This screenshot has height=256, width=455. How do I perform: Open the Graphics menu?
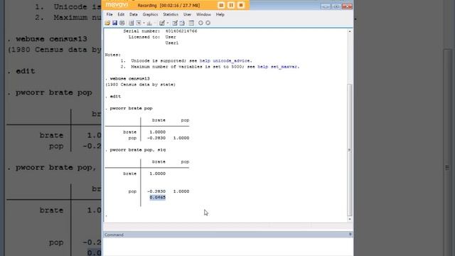pyautogui.click(x=150, y=14)
